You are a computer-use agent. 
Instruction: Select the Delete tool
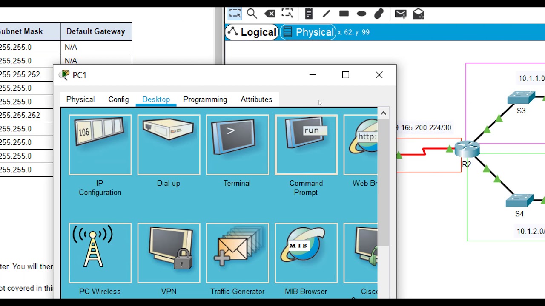click(x=270, y=14)
